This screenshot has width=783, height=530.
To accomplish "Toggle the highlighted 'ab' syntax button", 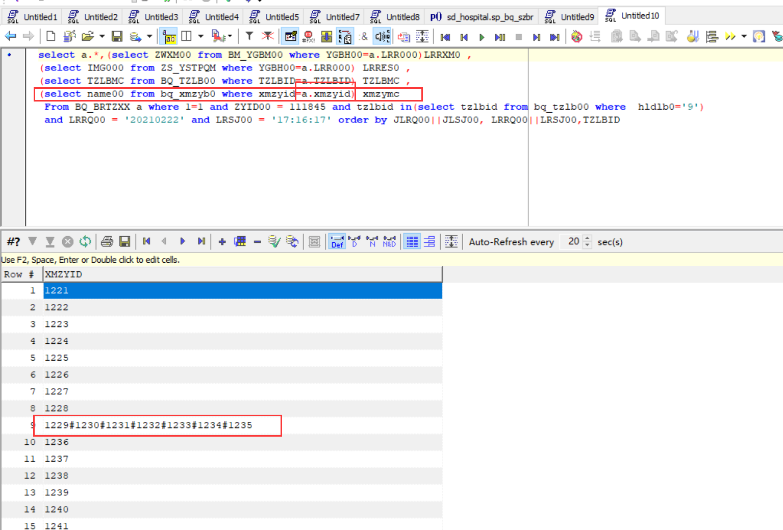I will point(169,37).
